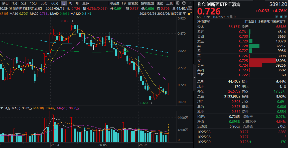Open 更多 more periods menu
Viewport: 288px width, 148px height.
(86, 3)
